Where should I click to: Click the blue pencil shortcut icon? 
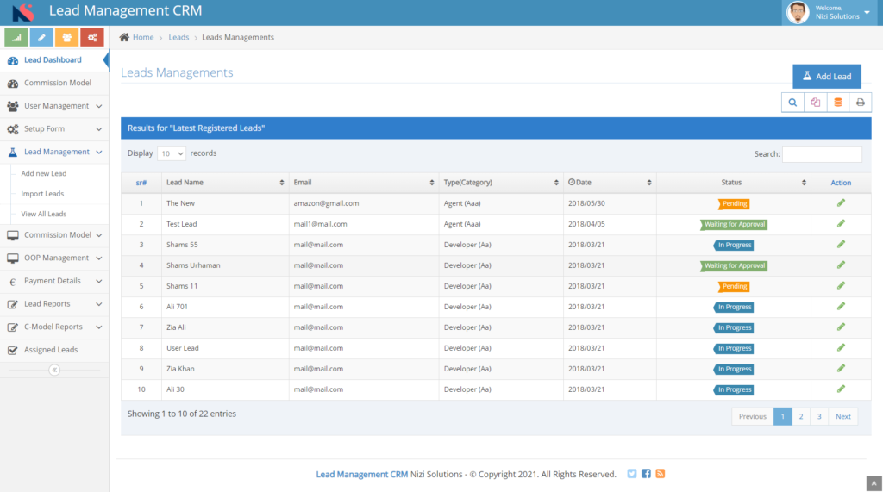tap(41, 38)
